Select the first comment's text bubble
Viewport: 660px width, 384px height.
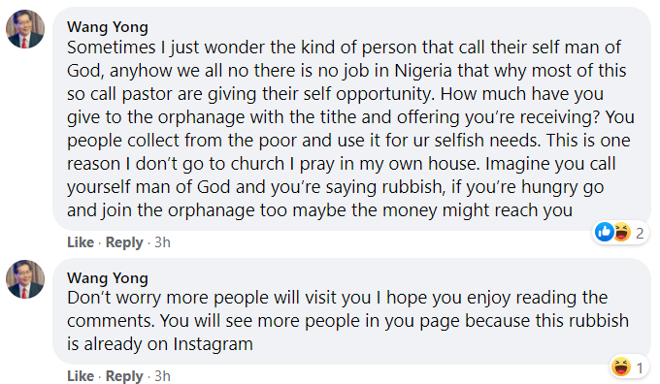pos(352,118)
